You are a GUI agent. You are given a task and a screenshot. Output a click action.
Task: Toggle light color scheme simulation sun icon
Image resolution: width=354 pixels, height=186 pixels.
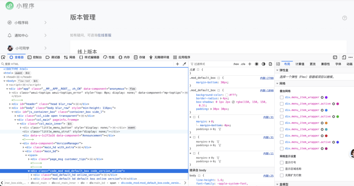coord(257,64)
